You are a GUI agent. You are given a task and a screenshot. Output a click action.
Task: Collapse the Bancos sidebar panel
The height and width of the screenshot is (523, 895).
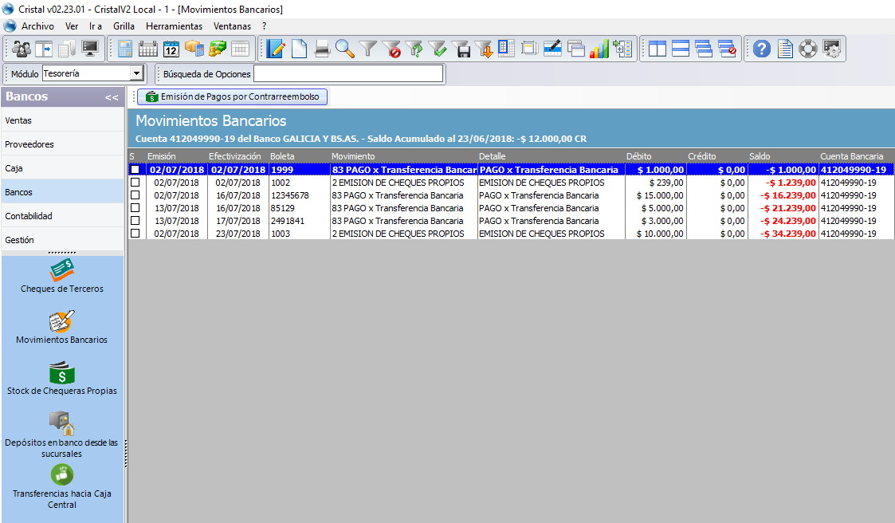112,97
